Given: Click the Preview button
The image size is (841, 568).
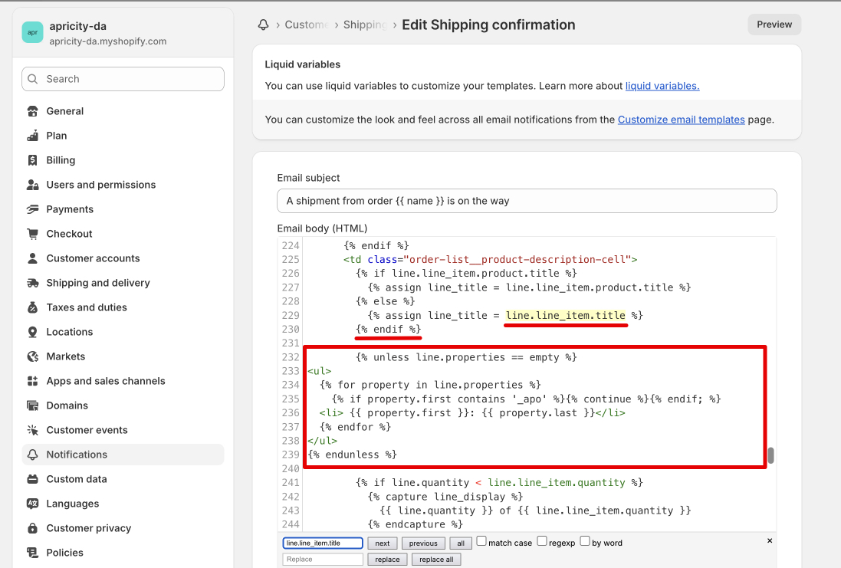Looking at the screenshot, I should pos(774,25).
